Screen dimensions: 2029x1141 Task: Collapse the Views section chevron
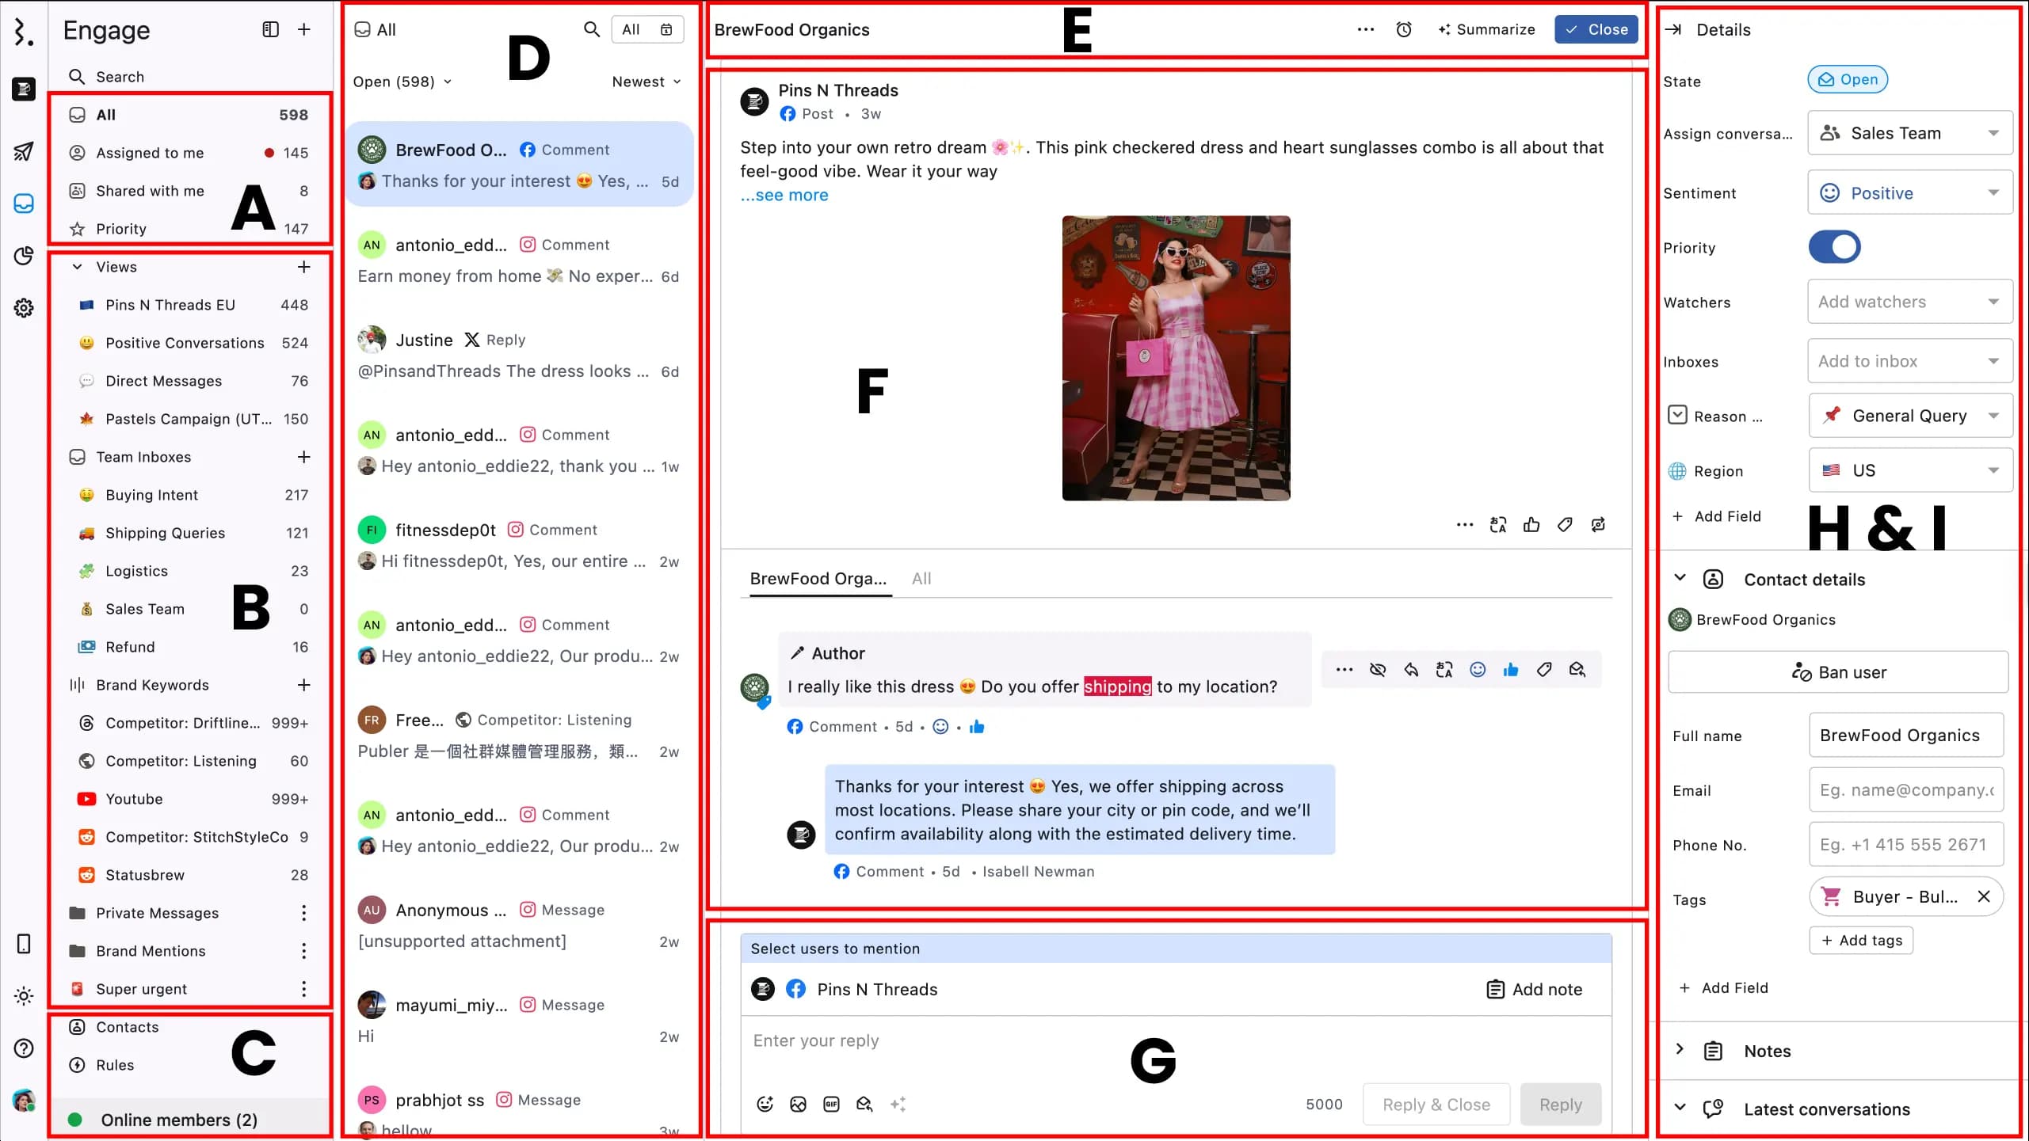click(x=77, y=267)
